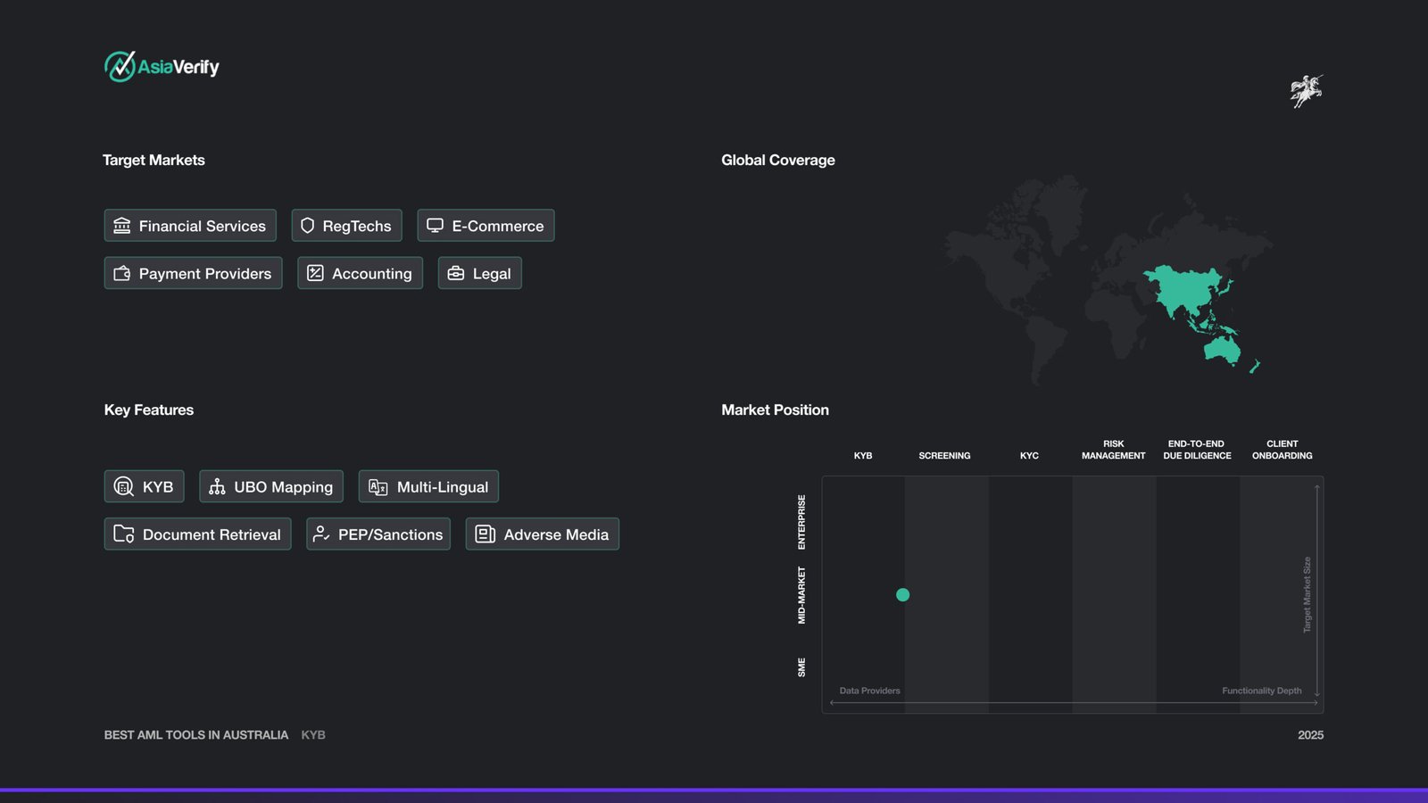The height and width of the screenshot is (803, 1428).
Task: Click the briefcase icon in Legal
Action: (x=455, y=273)
